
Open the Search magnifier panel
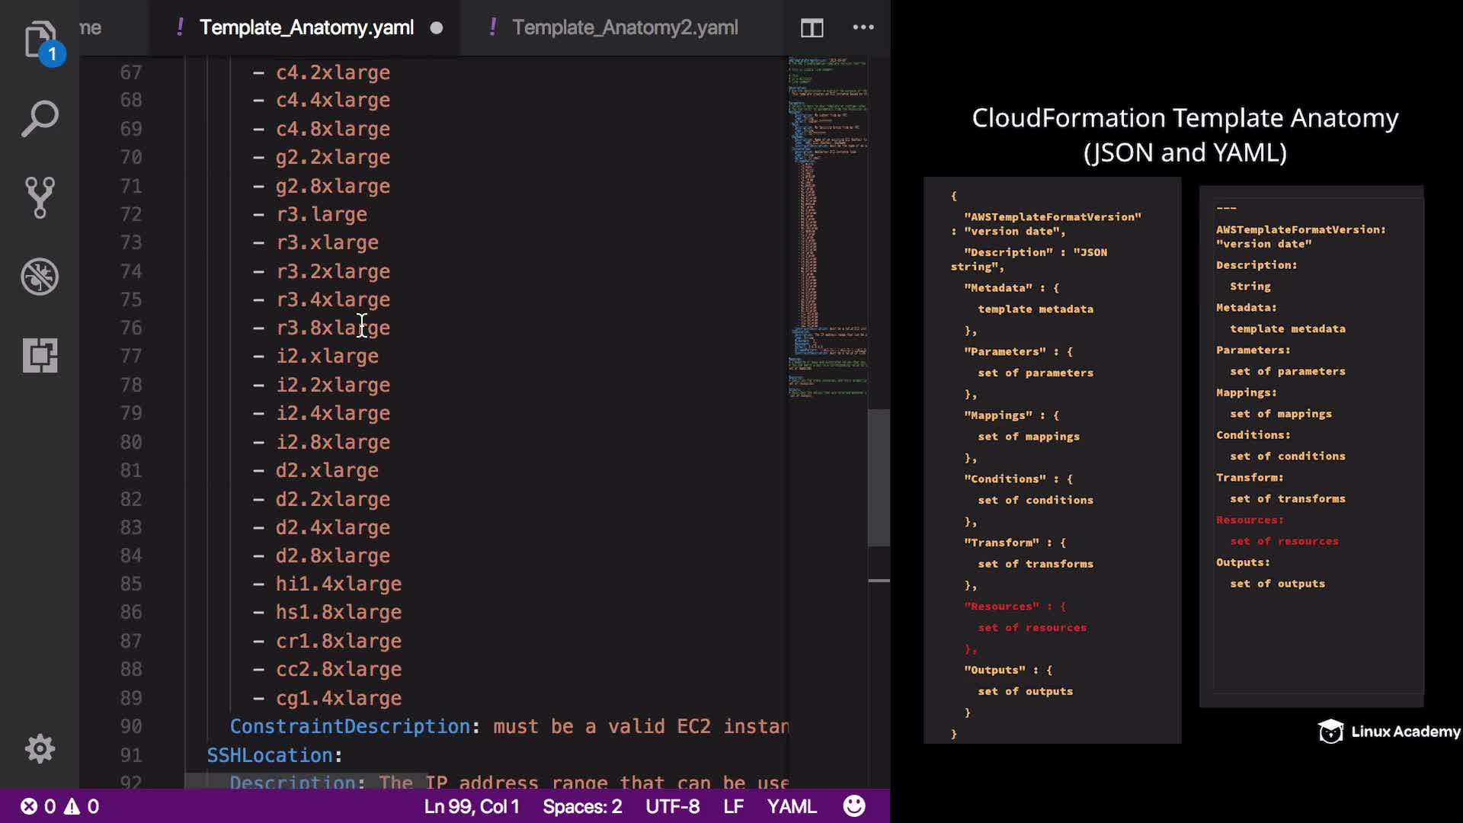click(40, 119)
